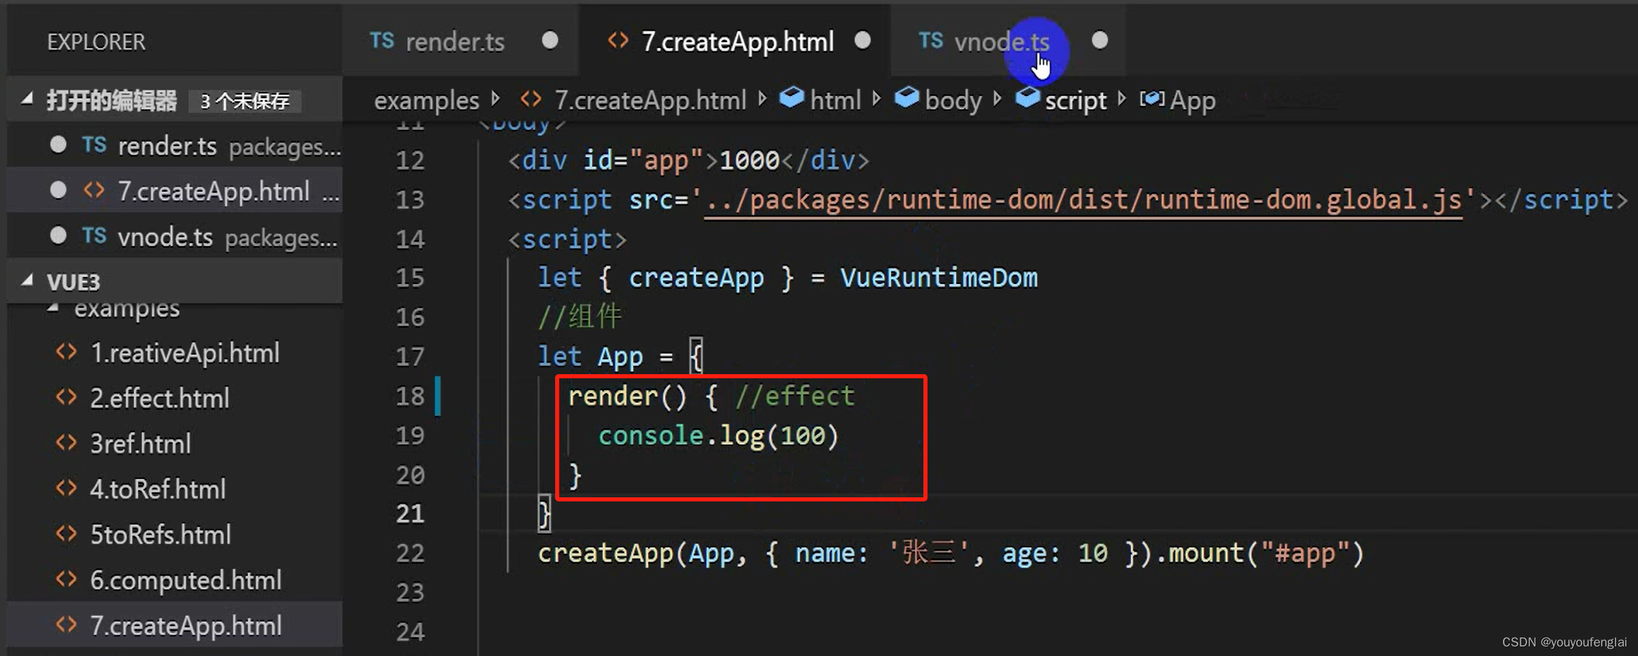1638x656 pixels.
Task: Click the breadcrumb arrow after html
Action: tap(877, 100)
